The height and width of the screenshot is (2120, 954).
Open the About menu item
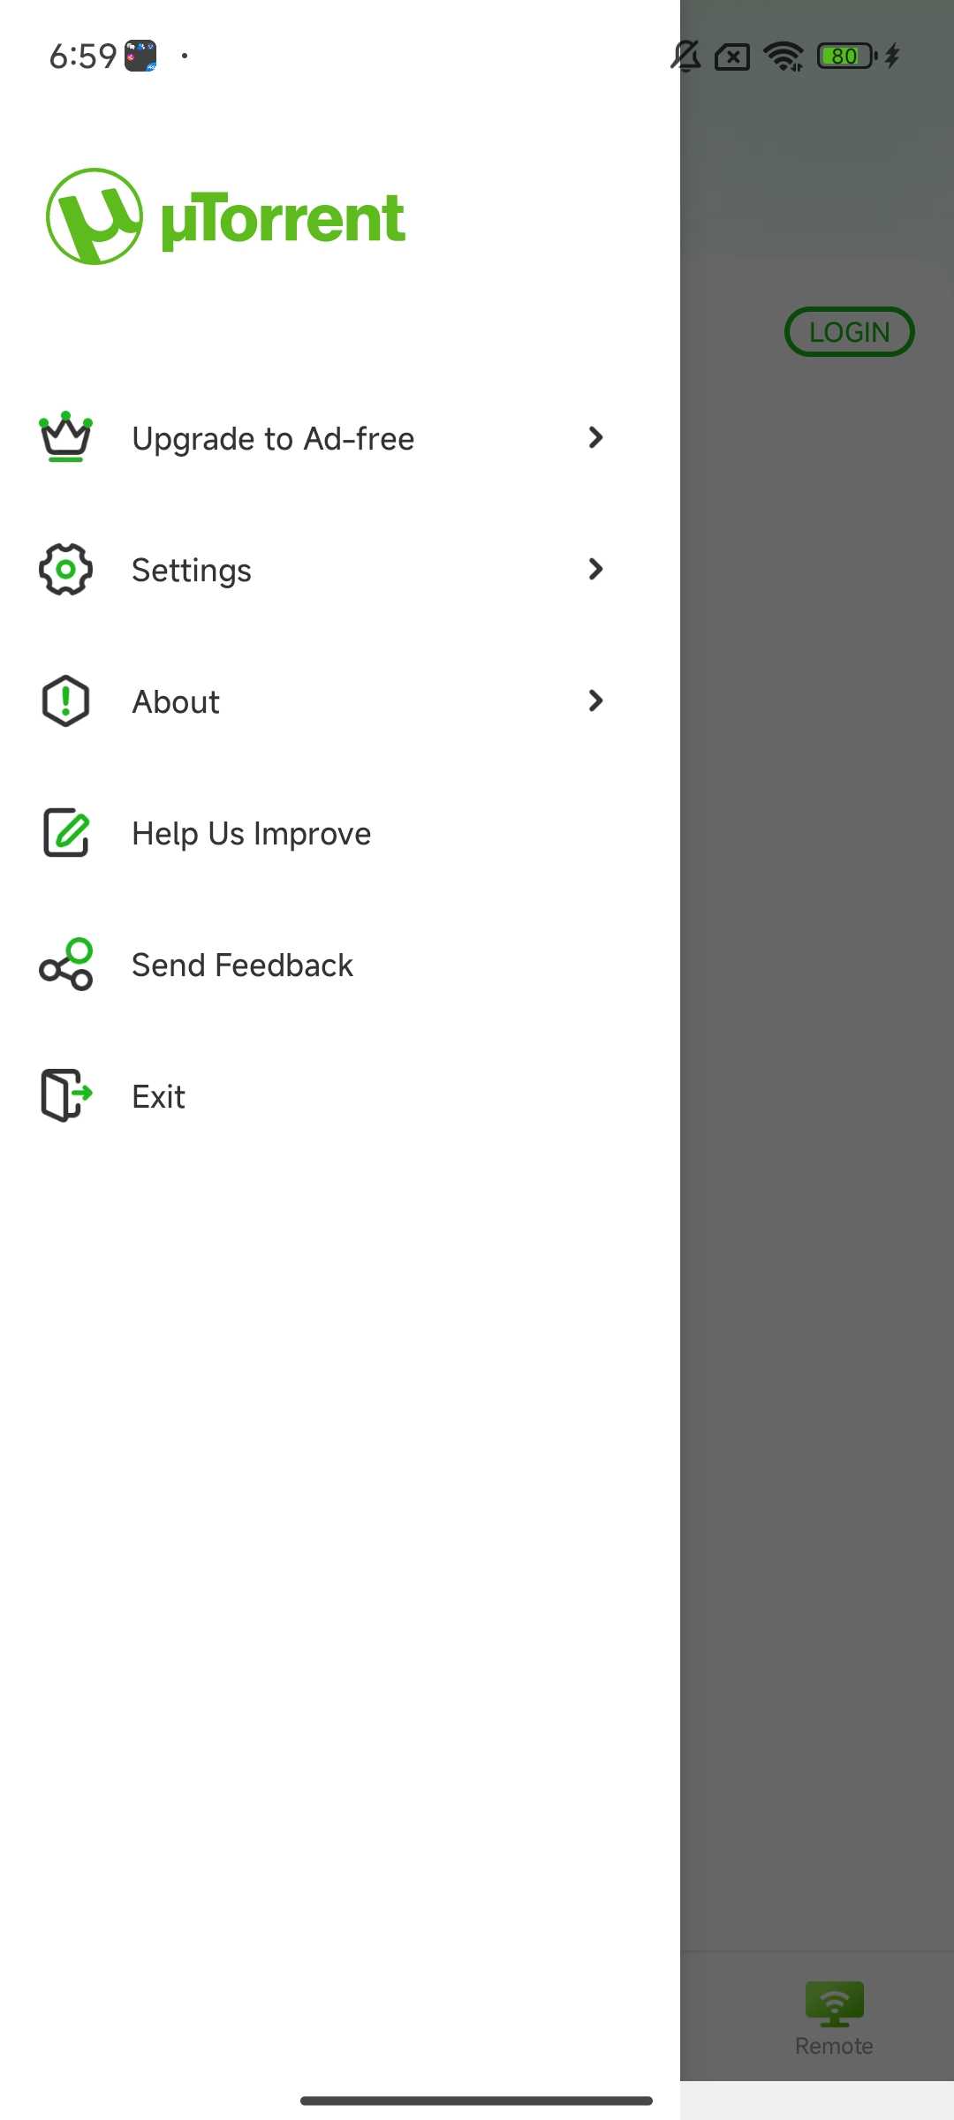176,702
